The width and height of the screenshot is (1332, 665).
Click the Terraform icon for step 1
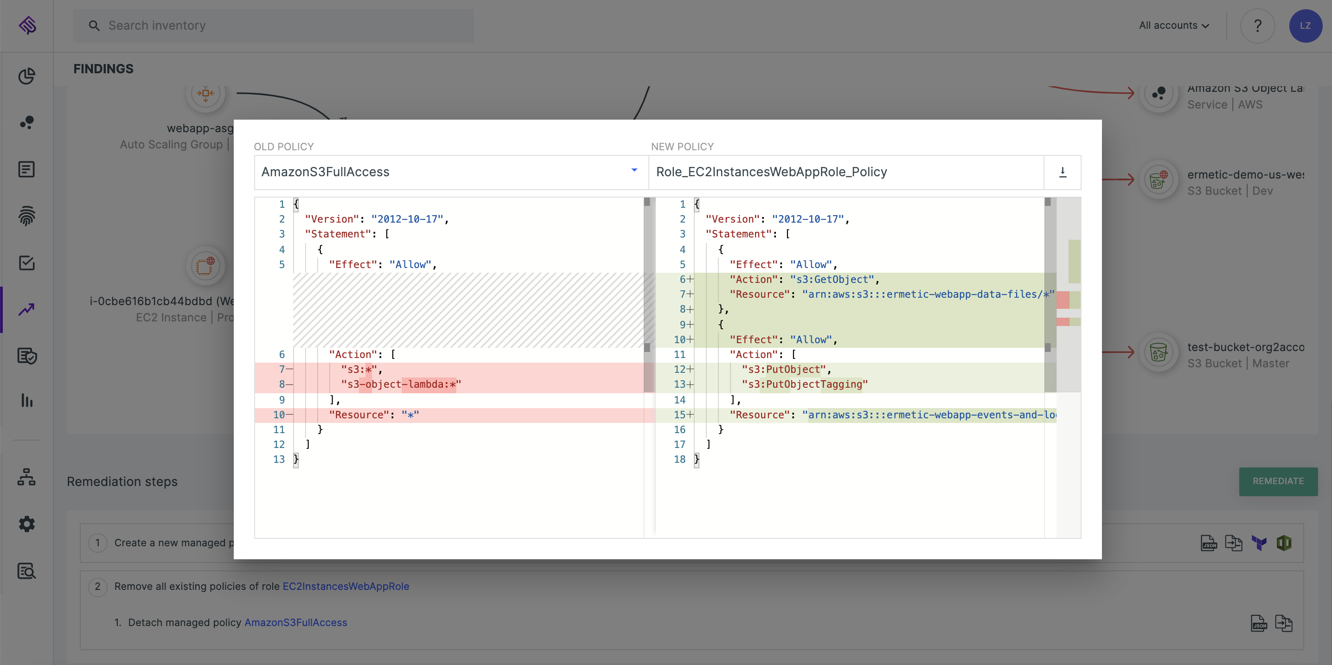coord(1259,543)
